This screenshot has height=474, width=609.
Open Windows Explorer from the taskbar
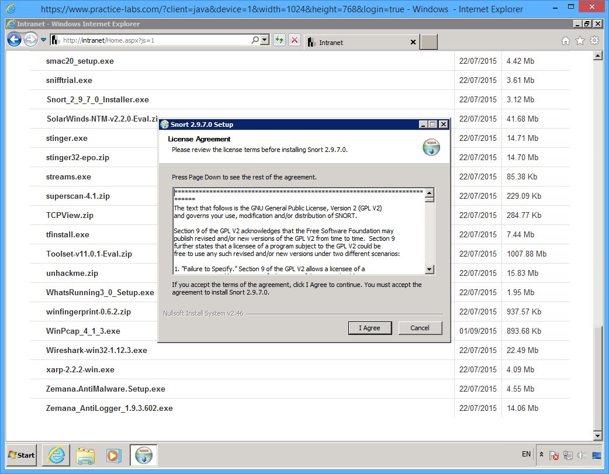[x=85, y=456]
